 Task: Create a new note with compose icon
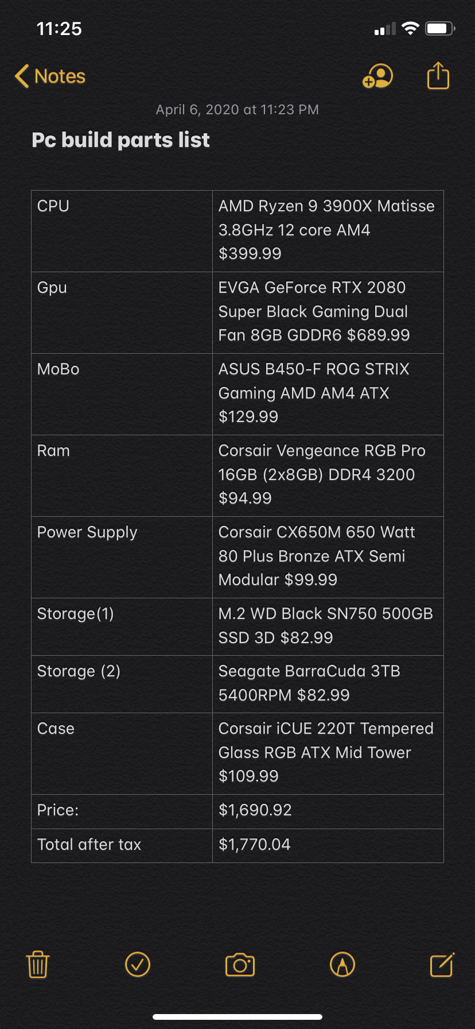click(442, 964)
